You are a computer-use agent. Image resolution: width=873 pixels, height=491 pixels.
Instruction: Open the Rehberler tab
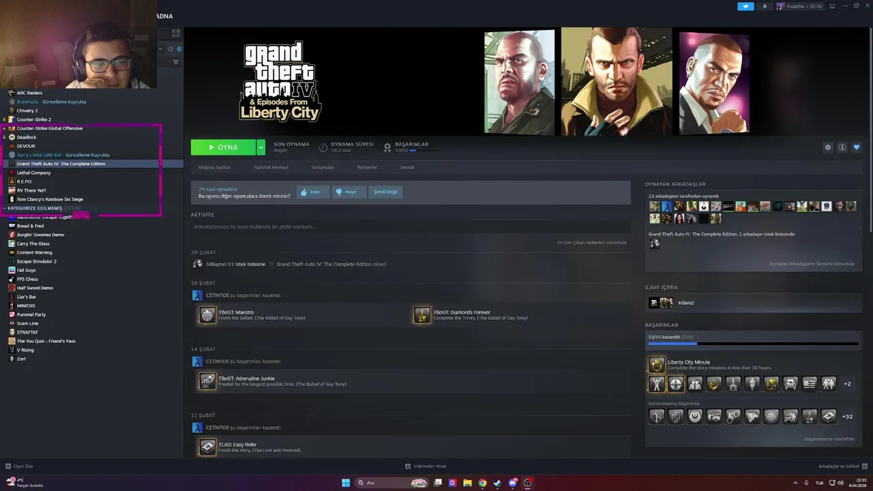tap(367, 167)
